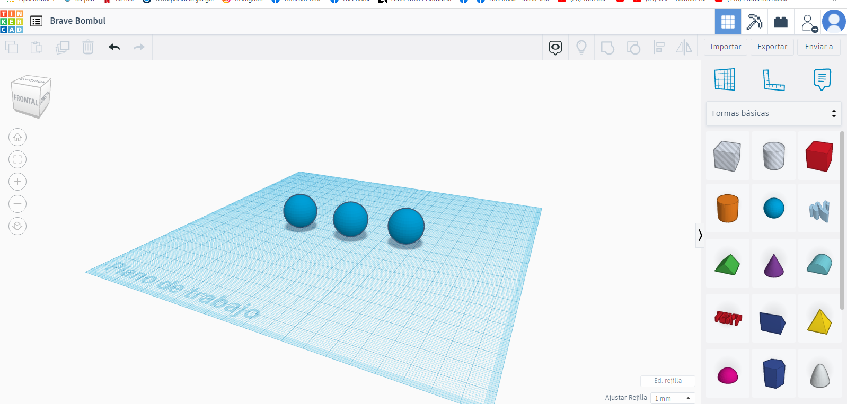This screenshot has height=404, width=847.
Task: Rename the design title Brave Bombul
Action: pyautogui.click(x=78, y=21)
